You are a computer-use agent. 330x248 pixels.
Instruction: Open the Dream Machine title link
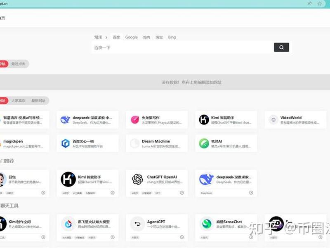click(156, 141)
